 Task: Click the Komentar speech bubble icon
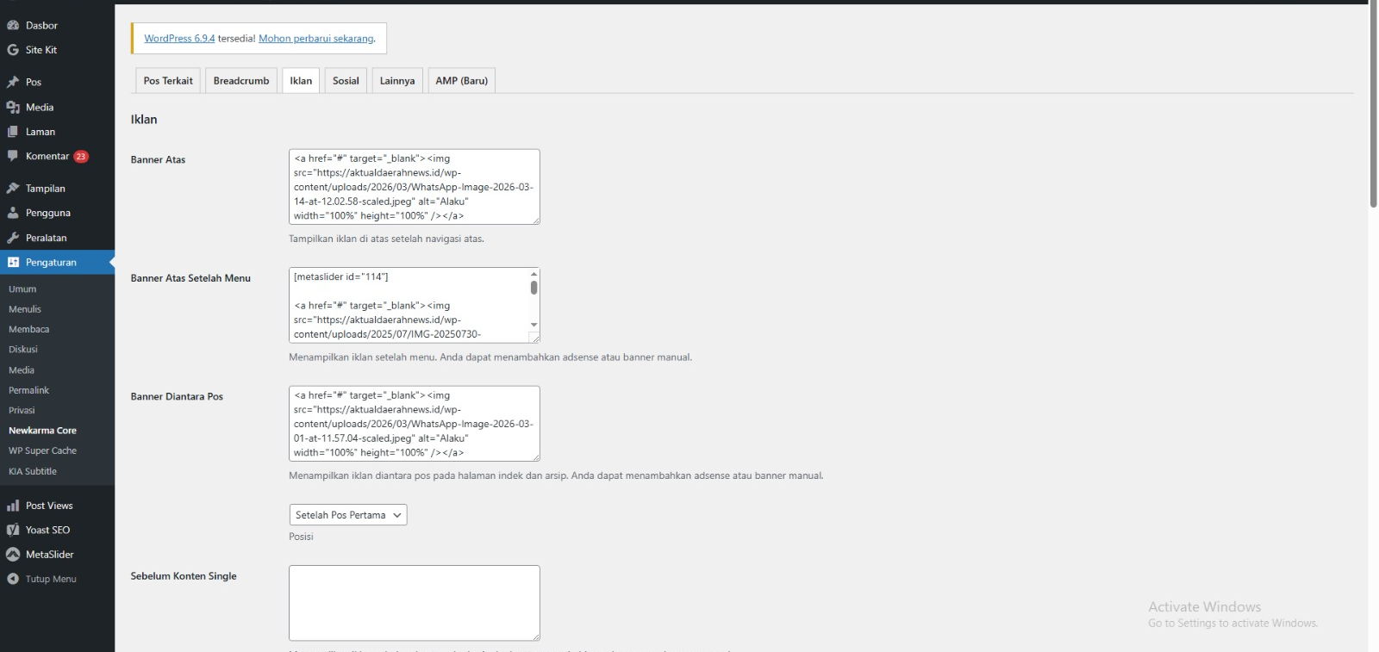(x=13, y=156)
